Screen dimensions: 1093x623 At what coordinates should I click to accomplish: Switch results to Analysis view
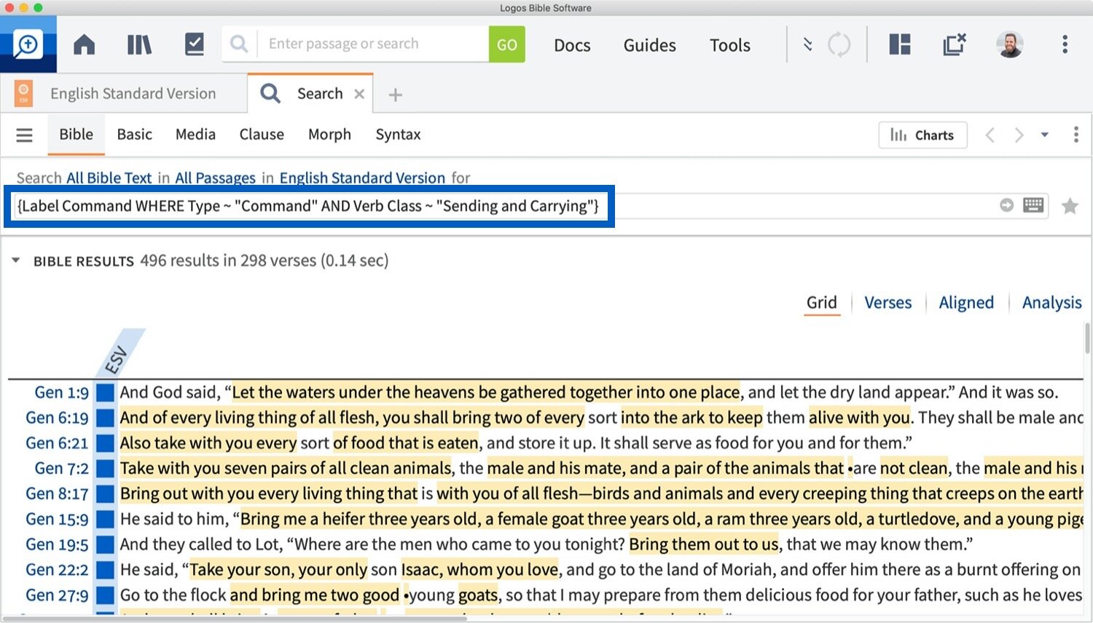tap(1051, 303)
